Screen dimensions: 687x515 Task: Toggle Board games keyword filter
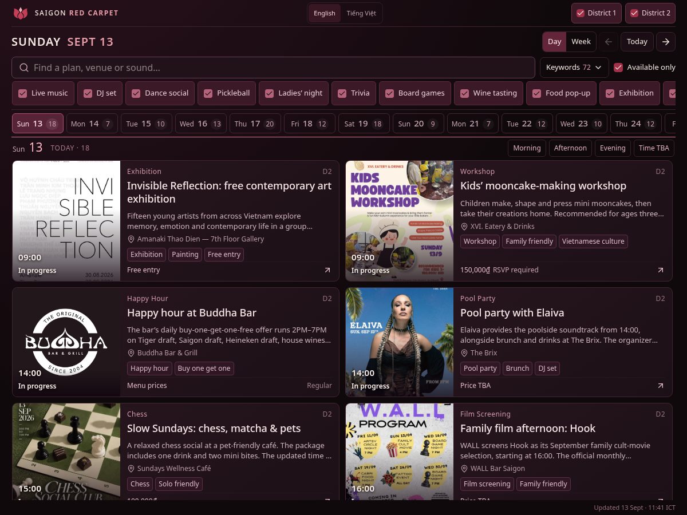pos(415,93)
